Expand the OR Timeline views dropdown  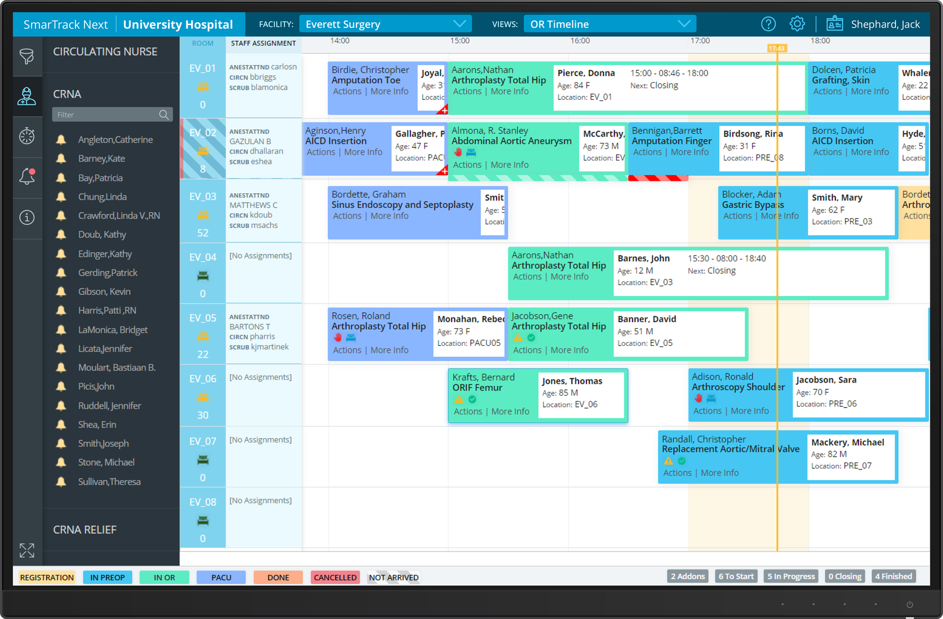(x=609, y=24)
